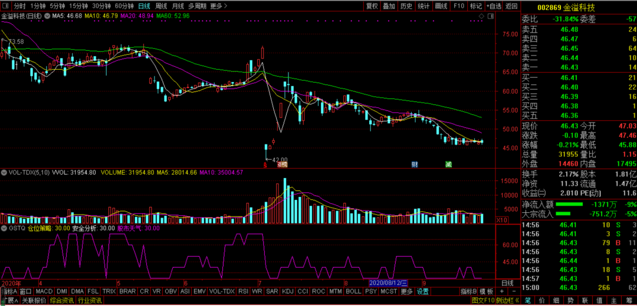Click the 财 marker on the chart
This screenshot has width=637, height=306.
click(415, 164)
